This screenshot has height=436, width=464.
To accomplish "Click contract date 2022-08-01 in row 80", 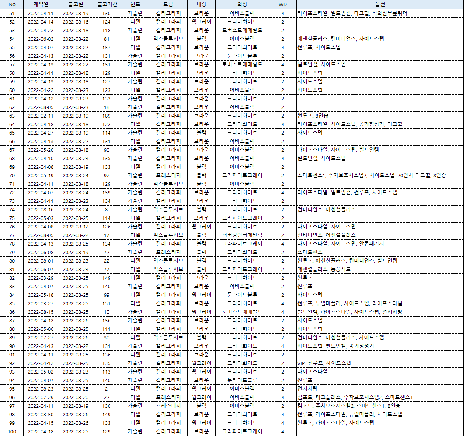I will pyautogui.click(x=41, y=261).
